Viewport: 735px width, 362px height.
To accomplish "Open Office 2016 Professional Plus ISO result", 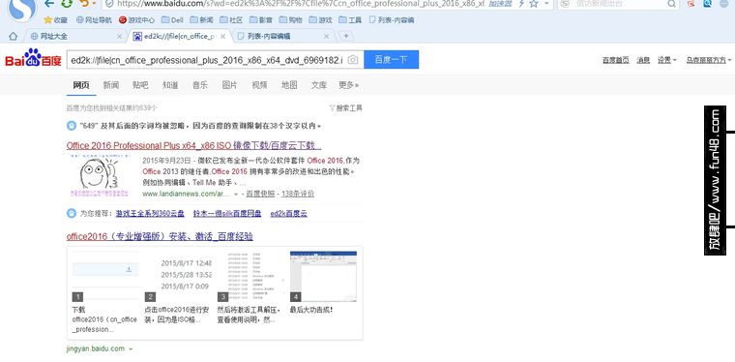I will tap(193, 145).
